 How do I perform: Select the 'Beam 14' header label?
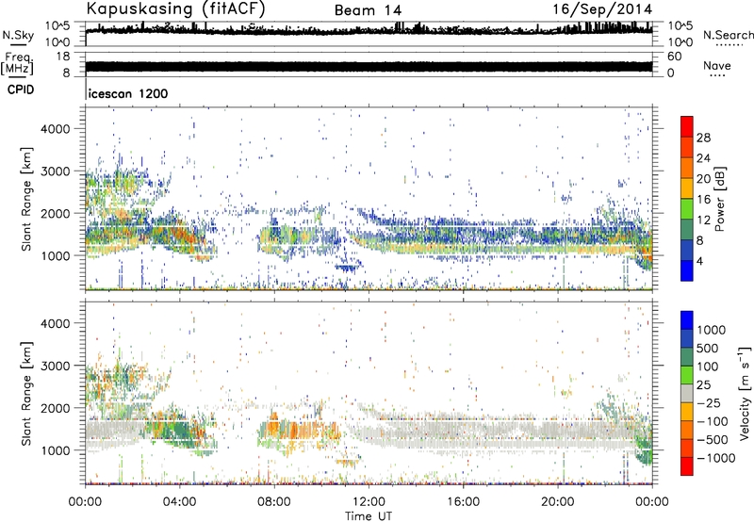pos(368,10)
